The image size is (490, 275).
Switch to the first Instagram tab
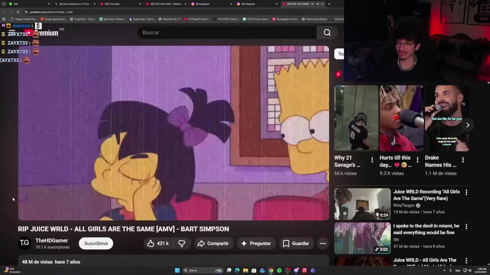(211, 4)
